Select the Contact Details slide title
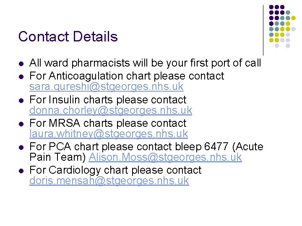302x226 pixels. click(x=68, y=37)
